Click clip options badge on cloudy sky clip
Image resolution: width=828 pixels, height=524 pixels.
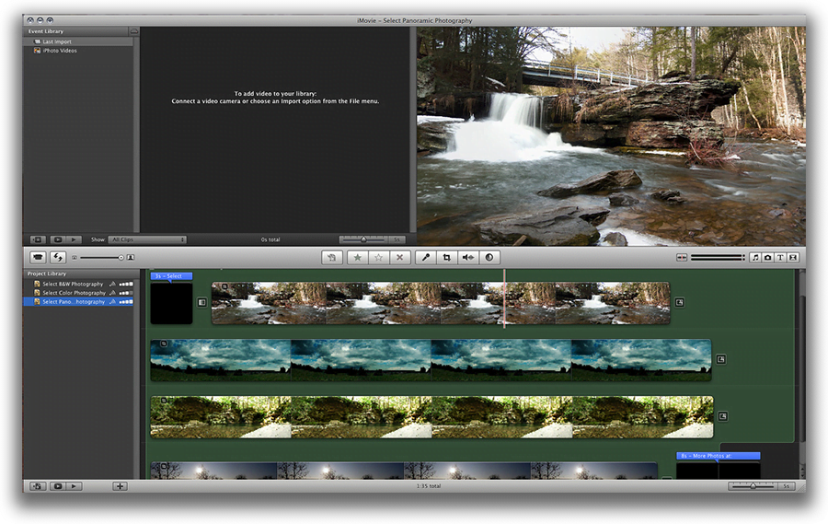(164, 344)
